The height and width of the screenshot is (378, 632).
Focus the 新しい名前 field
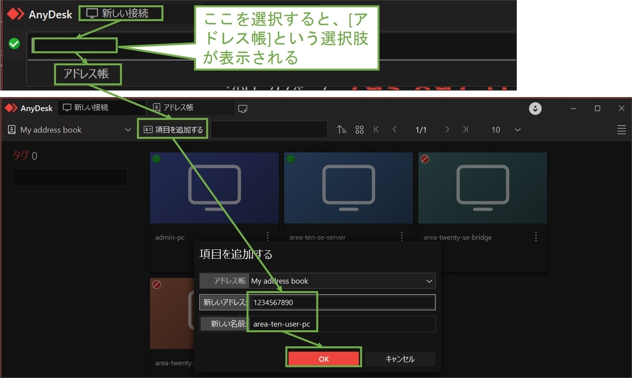pyautogui.click(x=342, y=324)
